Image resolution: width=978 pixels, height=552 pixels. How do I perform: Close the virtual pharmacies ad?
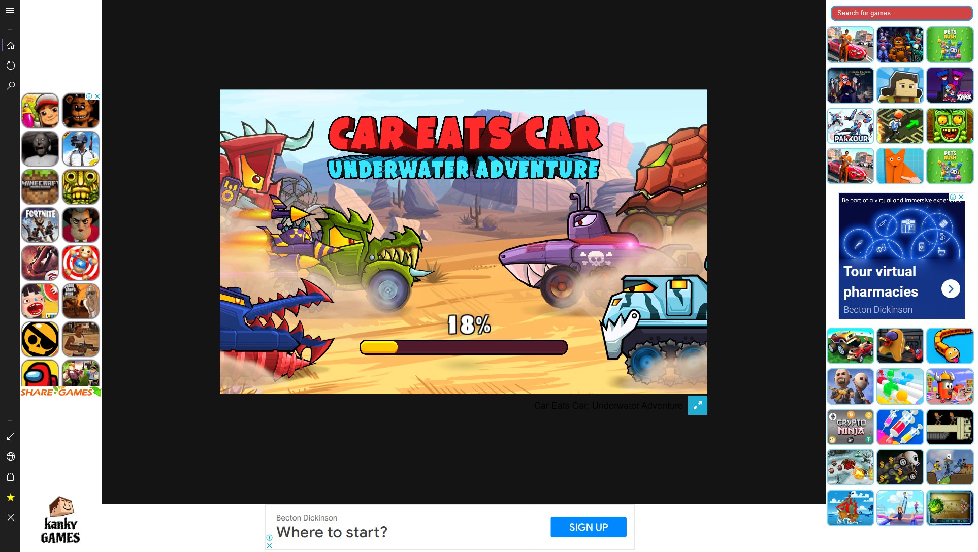(x=961, y=197)
